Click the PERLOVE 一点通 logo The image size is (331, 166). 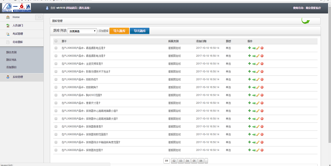click(x=16, y=8)
